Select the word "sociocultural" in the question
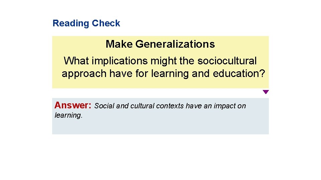 (227, 61)
